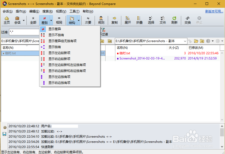Open the right folder path dropdown
Screen dimensions: 225x154
185,41
